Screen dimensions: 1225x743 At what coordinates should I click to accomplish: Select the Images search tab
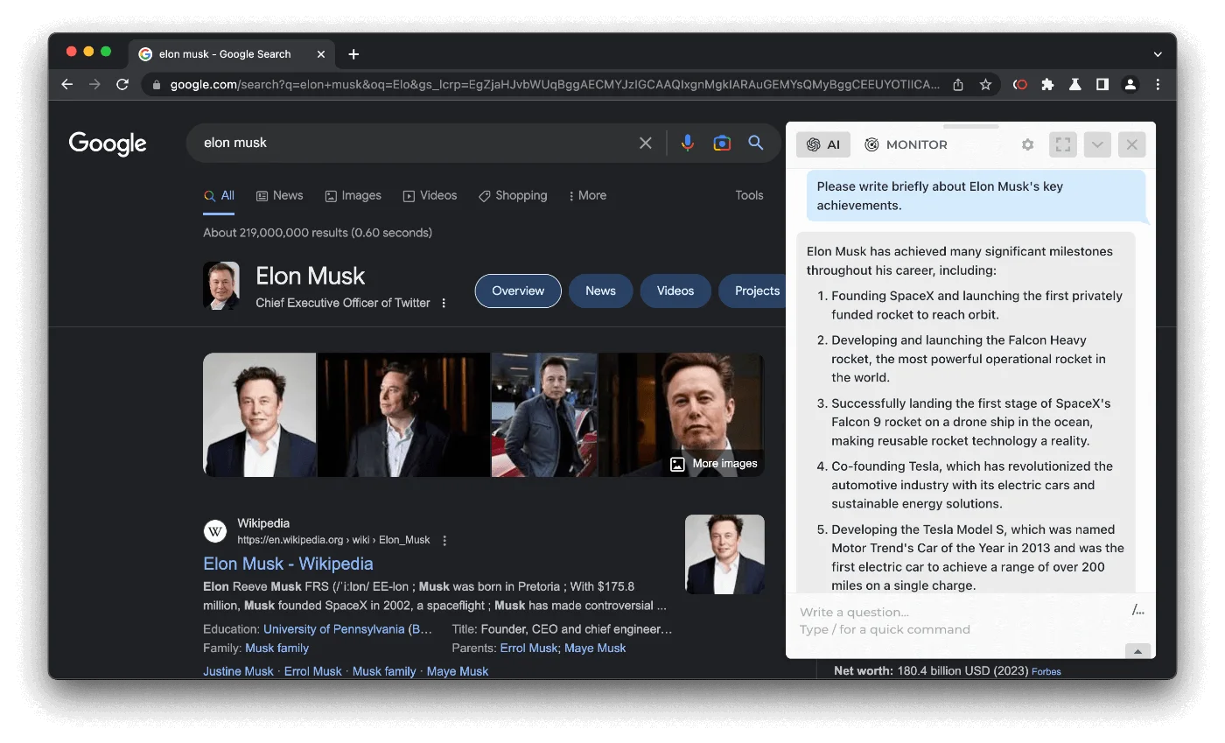[x=353, y=195]
